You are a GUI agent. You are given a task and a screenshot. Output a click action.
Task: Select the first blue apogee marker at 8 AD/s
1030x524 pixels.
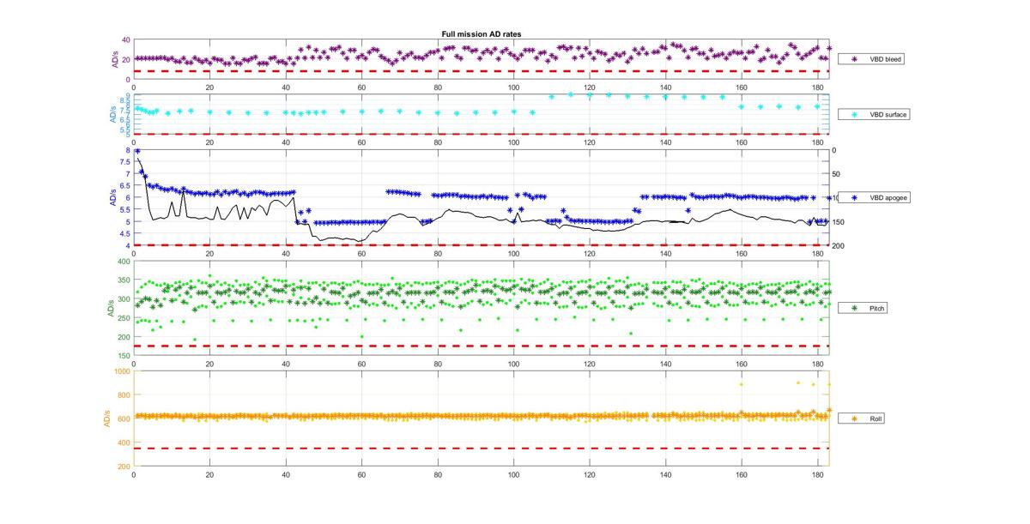(x=137, y=151)
